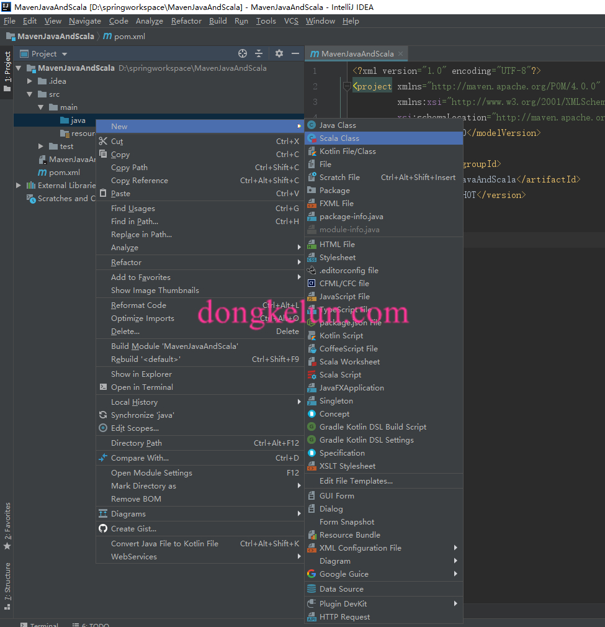Toggle the 1: Project tool window button

pos(7,71)
